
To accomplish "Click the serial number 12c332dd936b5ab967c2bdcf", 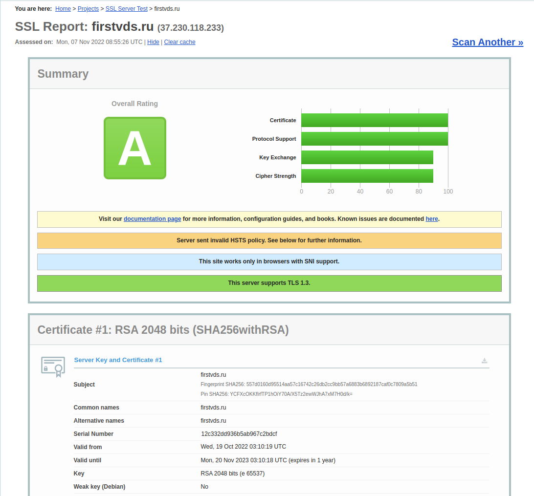I will [x=239, y=434].
